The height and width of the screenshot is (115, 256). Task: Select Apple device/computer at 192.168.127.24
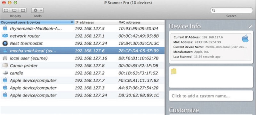(x=82, y=95)
